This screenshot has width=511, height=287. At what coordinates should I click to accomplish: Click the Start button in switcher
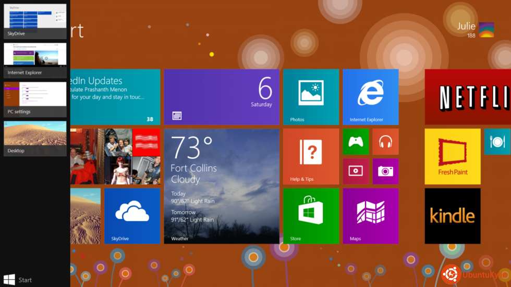(18, 280)
